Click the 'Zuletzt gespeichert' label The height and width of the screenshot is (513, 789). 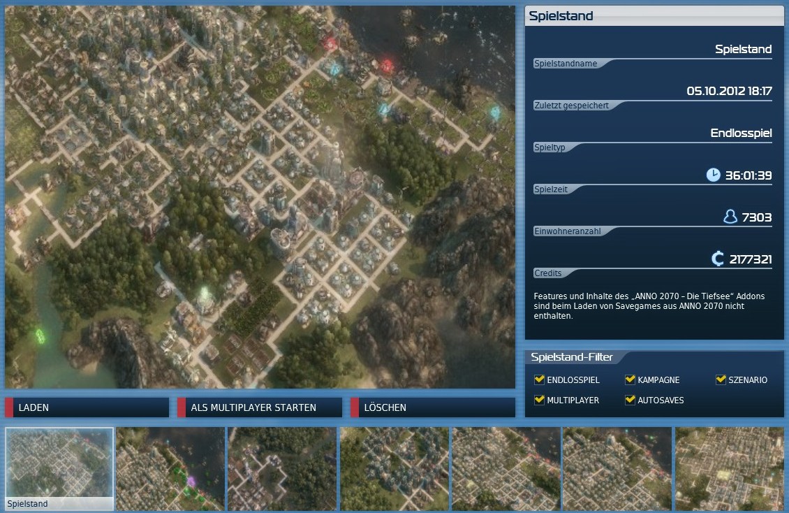pos(571,106)
